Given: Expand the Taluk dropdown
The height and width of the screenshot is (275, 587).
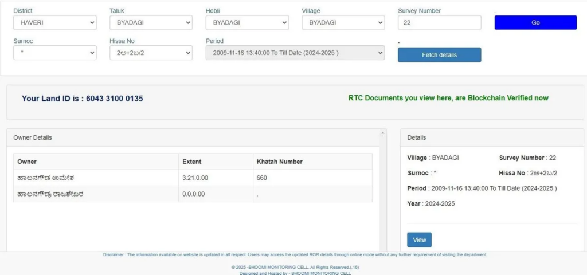Looking at the screenshot, I should click(x=151, y=23).
